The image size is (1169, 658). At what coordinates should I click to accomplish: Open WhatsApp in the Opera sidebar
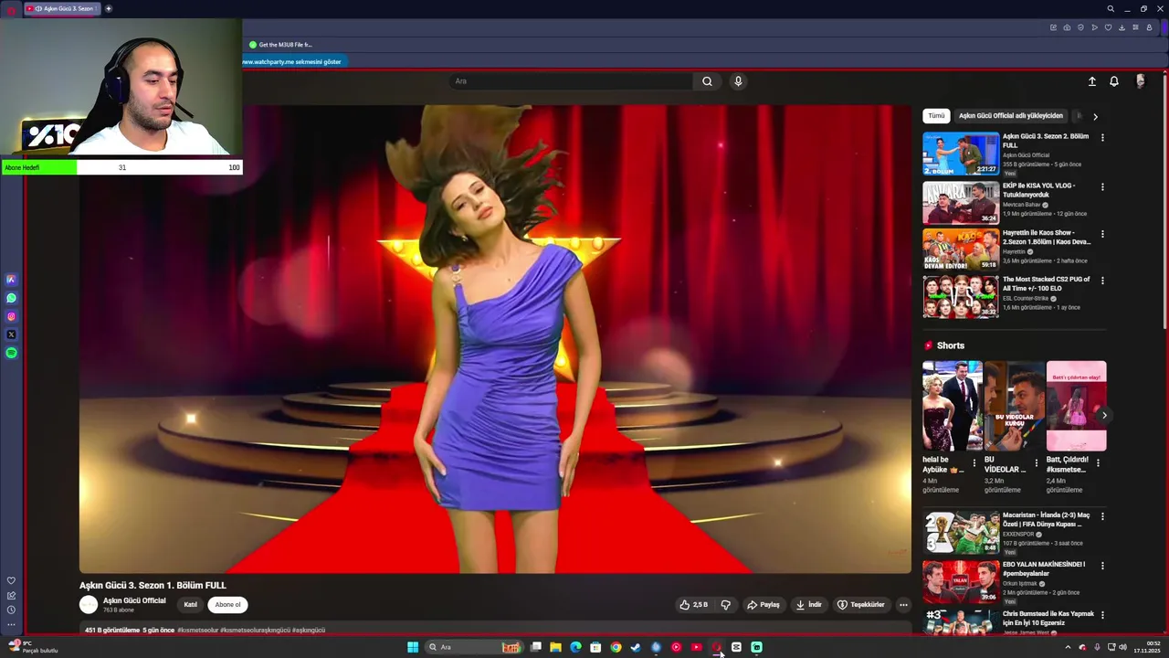[x=11, y=298]
